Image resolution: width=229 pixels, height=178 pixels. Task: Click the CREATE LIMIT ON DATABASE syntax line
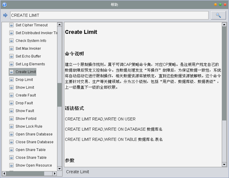tap(114, 129)
